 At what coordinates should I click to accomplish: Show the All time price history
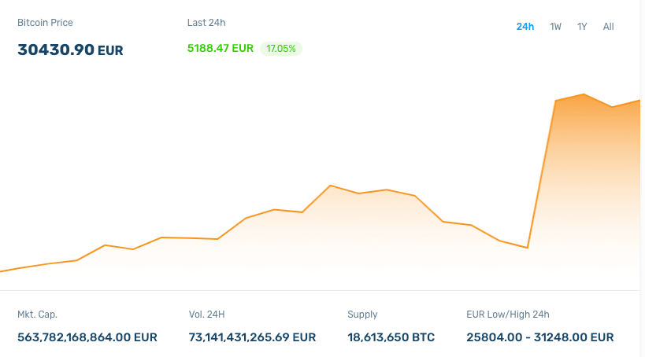tap(608, 27)
